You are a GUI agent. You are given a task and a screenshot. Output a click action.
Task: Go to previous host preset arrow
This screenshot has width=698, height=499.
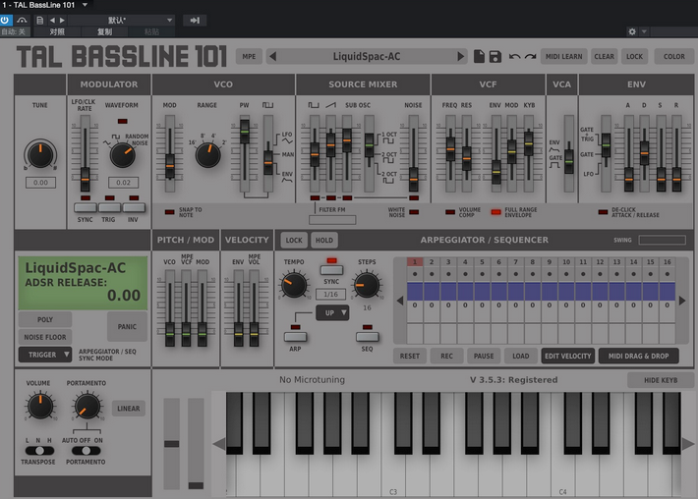pyautogui.click(x=52, y=20)
